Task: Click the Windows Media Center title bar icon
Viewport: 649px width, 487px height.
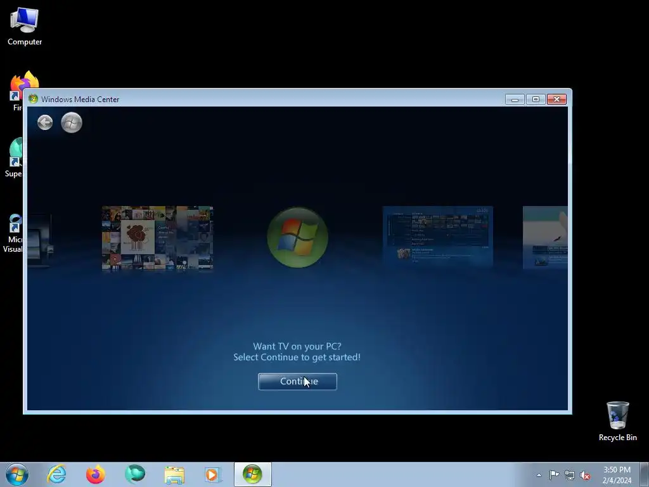Action: 33,99
